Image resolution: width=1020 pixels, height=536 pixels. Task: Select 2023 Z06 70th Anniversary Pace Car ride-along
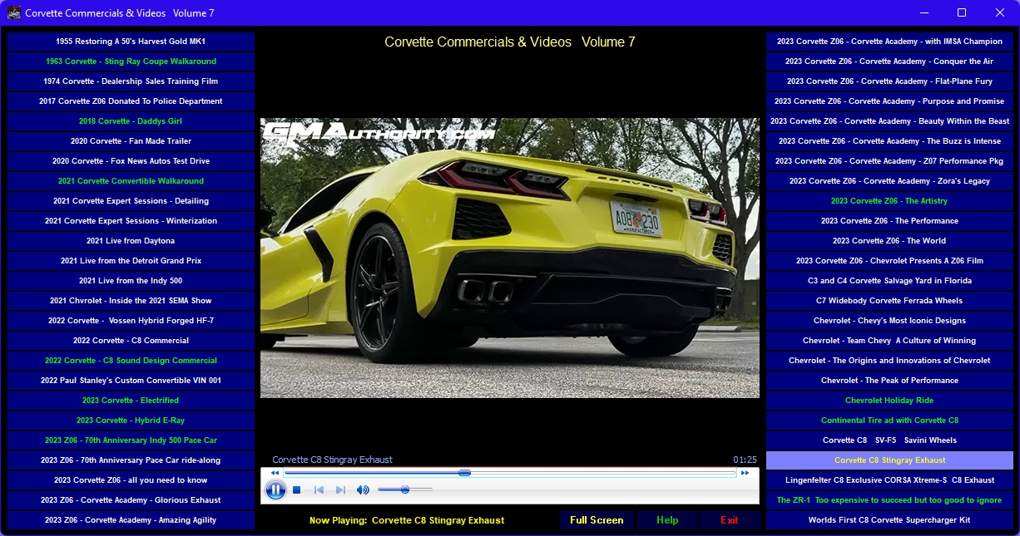pyautogui.click(x=131, y=460)
